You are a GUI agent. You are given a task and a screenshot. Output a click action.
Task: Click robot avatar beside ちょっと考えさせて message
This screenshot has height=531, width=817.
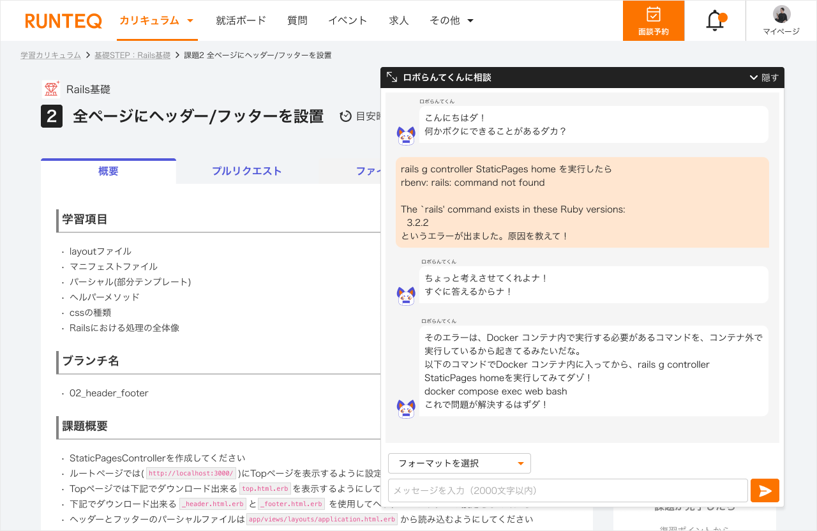point(406,295)
